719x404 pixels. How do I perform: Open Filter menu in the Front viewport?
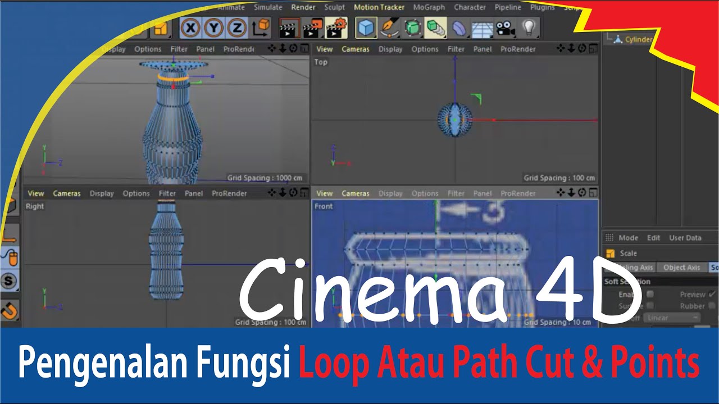pyautogui.click(x=456, y=193)
